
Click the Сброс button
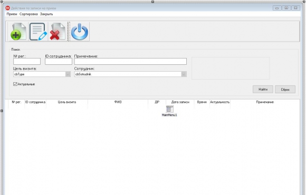coord(285,89)
